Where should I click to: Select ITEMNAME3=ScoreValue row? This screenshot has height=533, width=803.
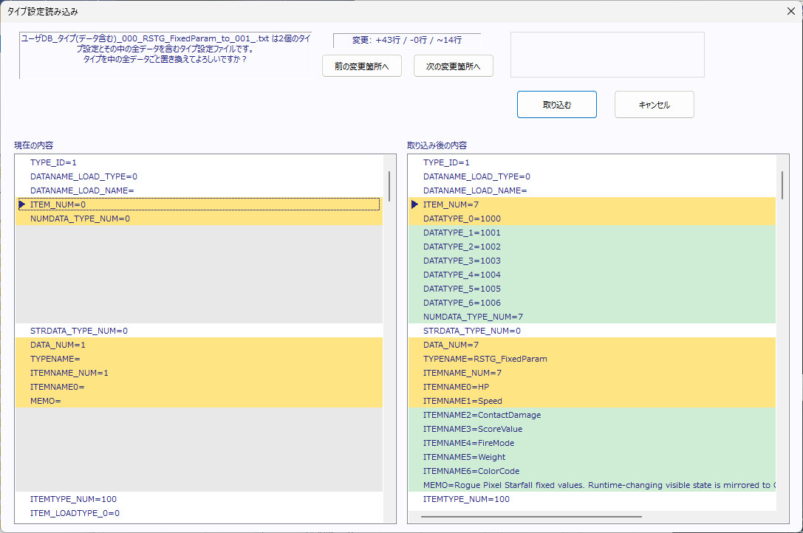pyautogui.click(x=592, y=429)
